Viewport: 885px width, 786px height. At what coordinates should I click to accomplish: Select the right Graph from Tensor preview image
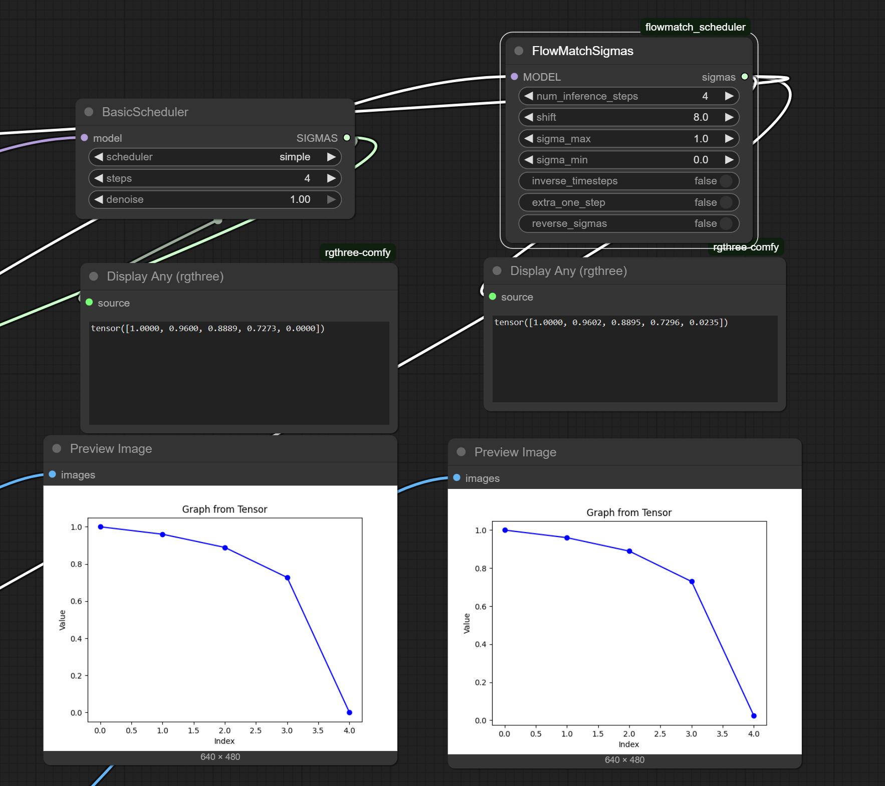(624, 621)
